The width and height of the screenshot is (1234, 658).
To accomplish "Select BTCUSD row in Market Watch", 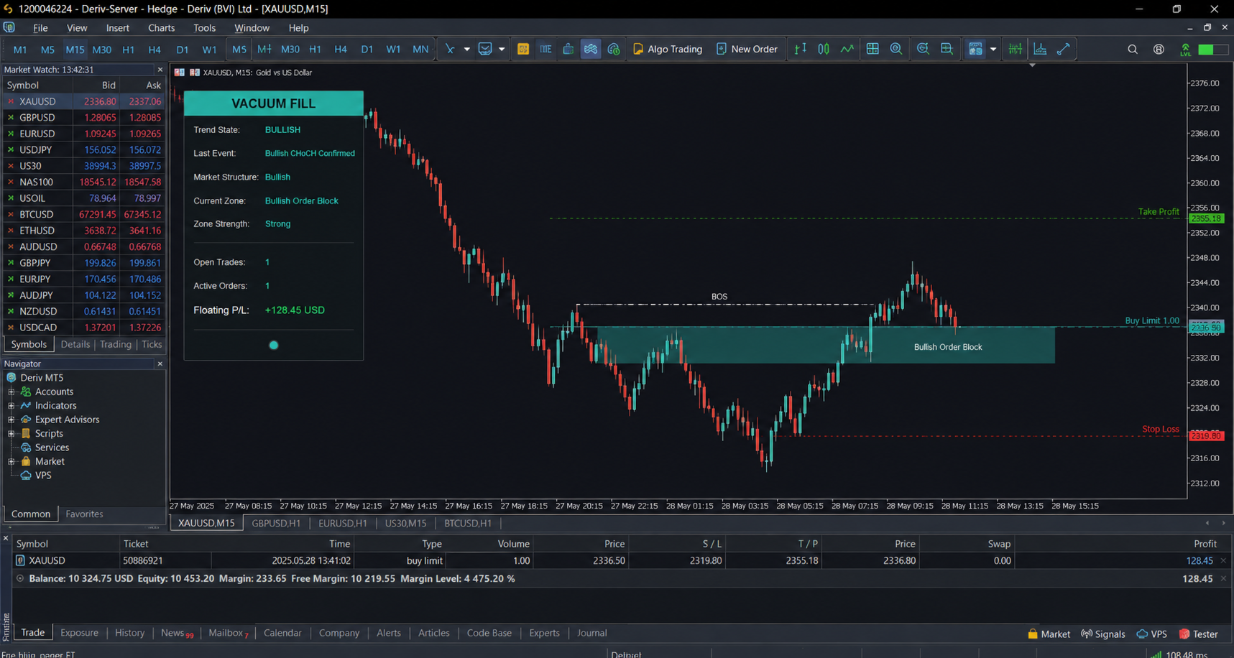I will pyautogui.click(x=83, y=214).
